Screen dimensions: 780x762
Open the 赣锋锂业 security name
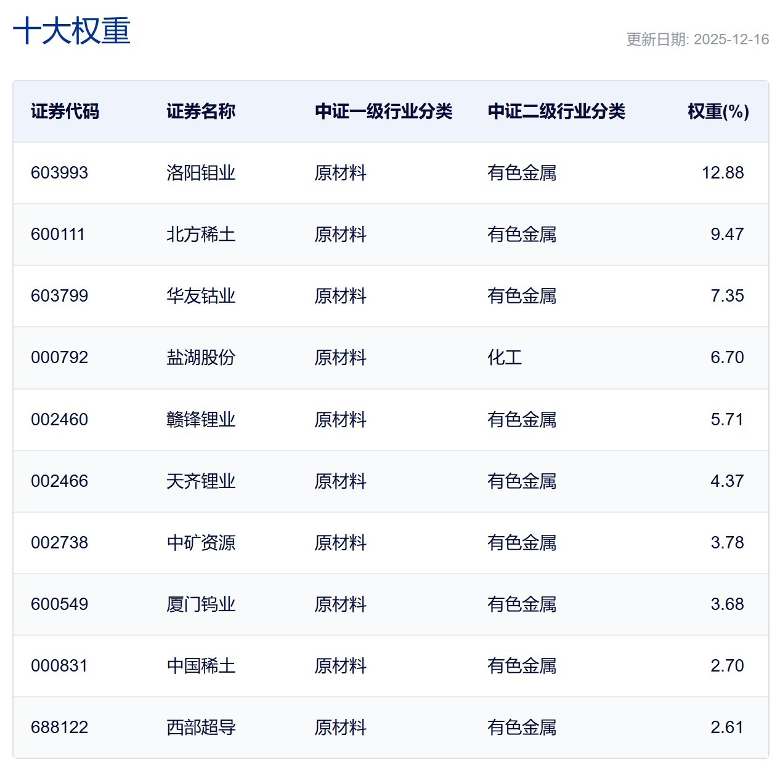pyautogui.click(x=201, y=420)
